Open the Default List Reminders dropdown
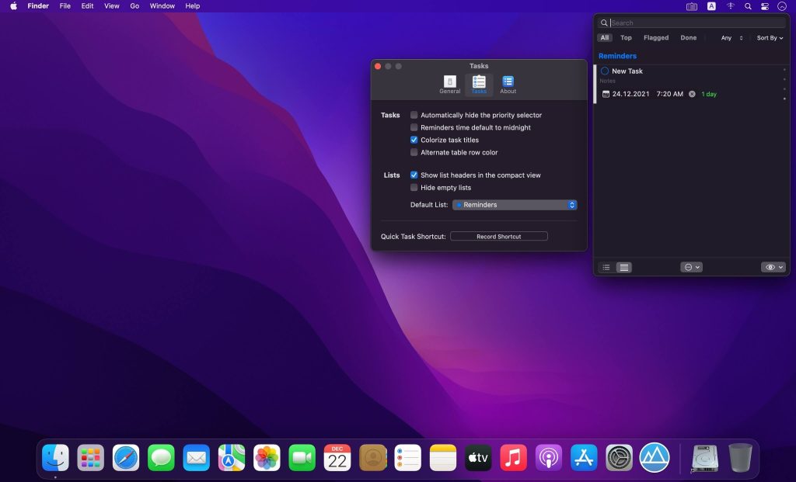The width and height of the screenshot is (796, 482). pyautogui.click(x=515, y=205)
